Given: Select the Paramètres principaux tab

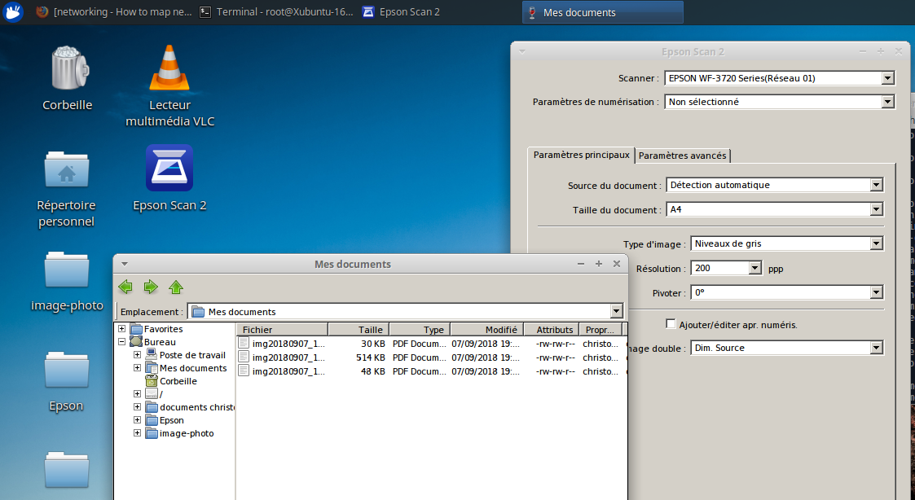Looking at the screenshot, I should (581, 155).
